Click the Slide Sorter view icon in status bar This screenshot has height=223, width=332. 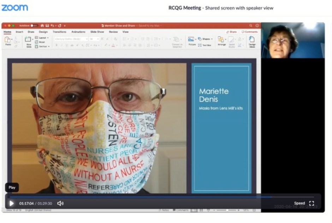coord(201,210)
